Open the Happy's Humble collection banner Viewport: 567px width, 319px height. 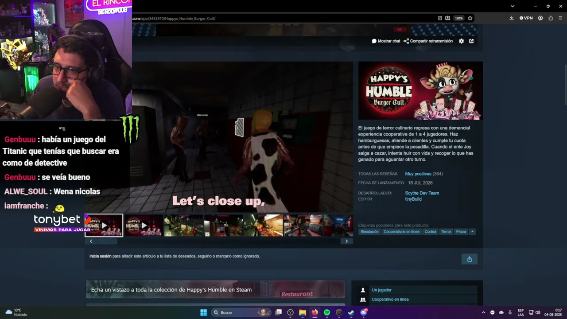(x=215, y=290)
